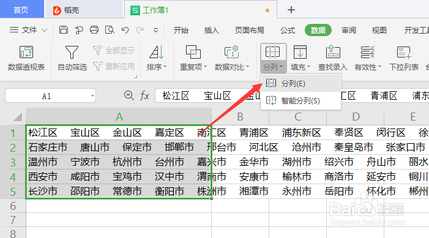The width and height of the screenshot is (429, 238).
Task: Select column B header
Action: tap(240, 117)
